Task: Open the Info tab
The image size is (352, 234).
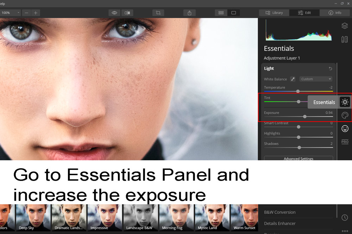Action: click(335, 13)
